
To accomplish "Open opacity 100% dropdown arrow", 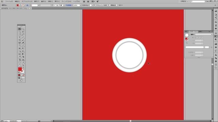I will pyautogui.click(x=81, y=5).
